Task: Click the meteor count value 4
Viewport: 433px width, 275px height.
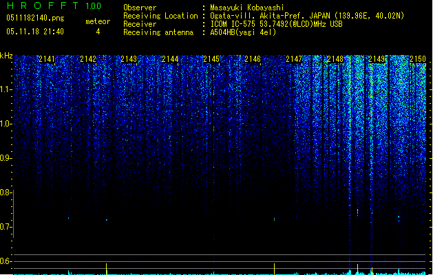Action: pos(98,32)
